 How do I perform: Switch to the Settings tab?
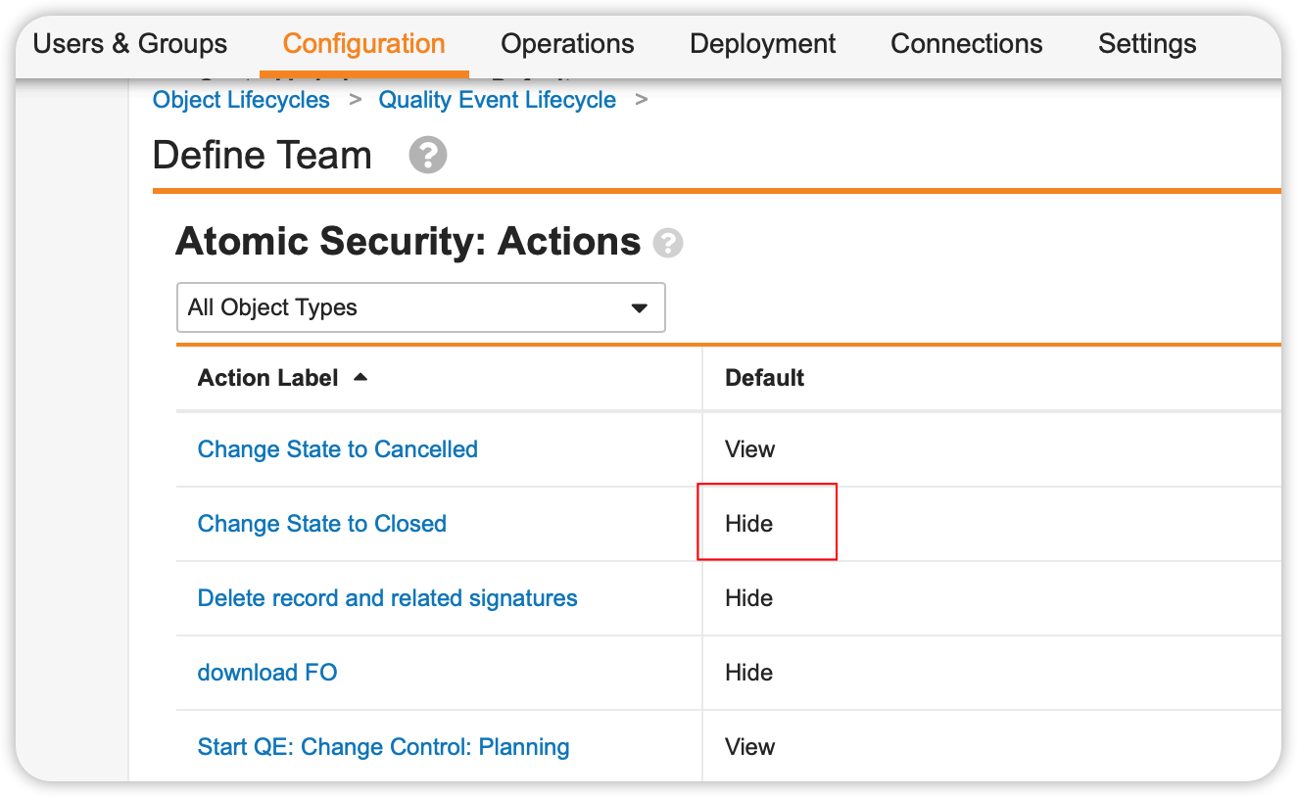(1146, 44)
